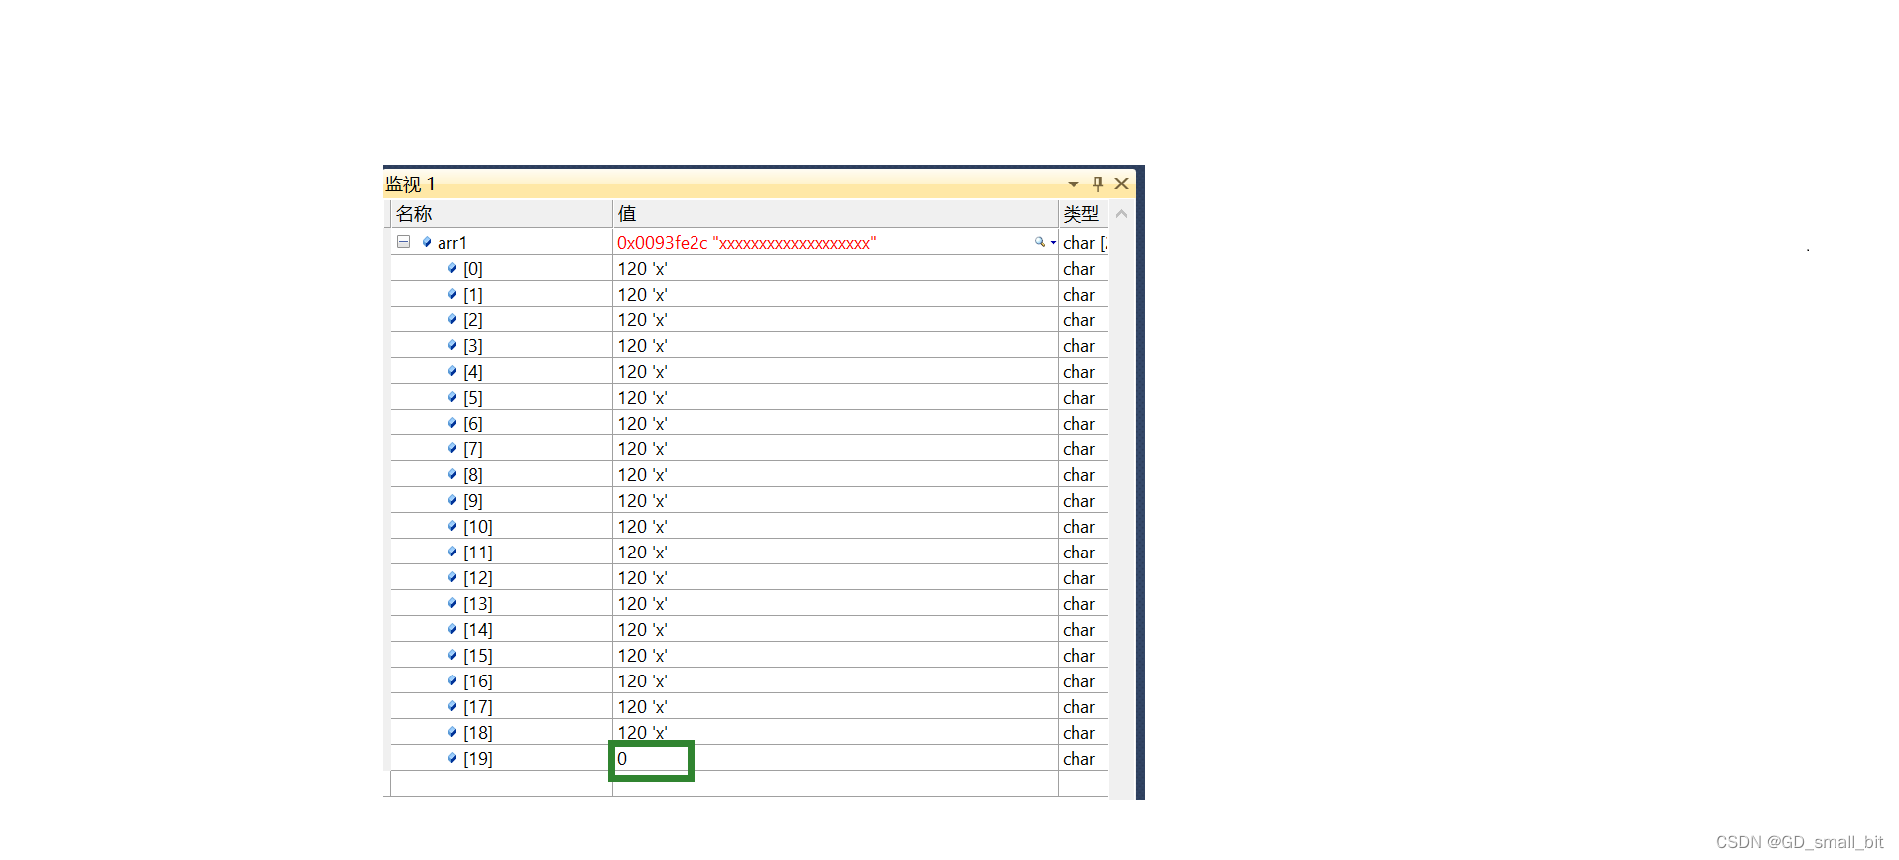Click the 类型 column header
This screenshot has height=860, width=1899.
(x=1082, y=214)
